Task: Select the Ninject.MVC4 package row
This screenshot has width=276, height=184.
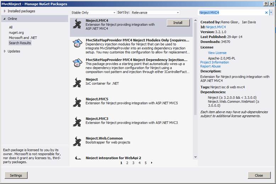Action: pyautogui.click(x=131, y=27)
